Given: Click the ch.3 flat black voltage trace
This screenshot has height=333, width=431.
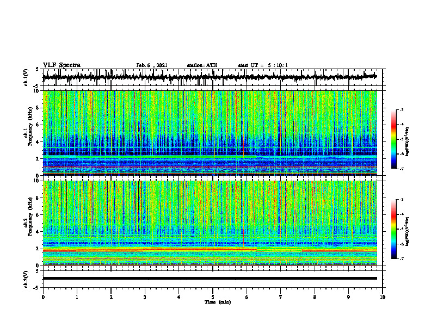Looking at the screenshot, I should click(210, 279).
